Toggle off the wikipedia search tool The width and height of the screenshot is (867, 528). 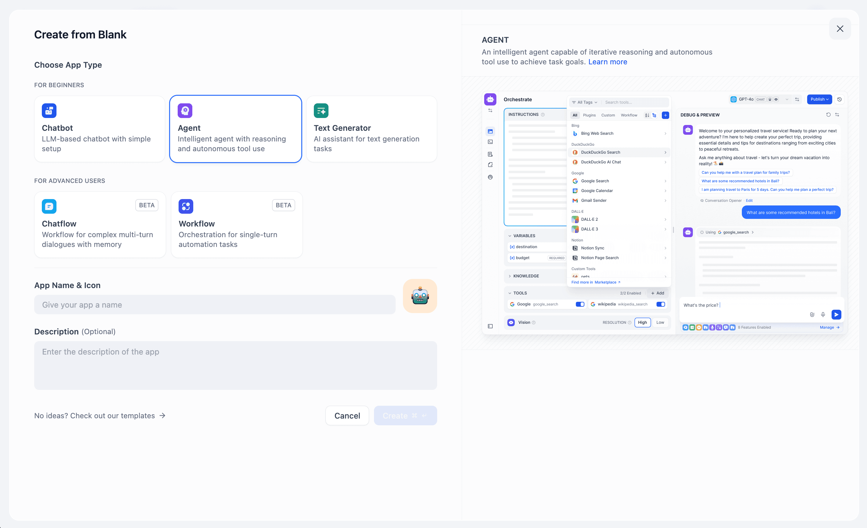660,304
